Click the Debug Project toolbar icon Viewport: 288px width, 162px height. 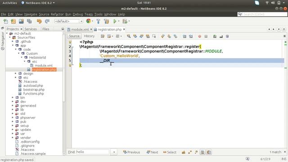[x=125, y=21]
